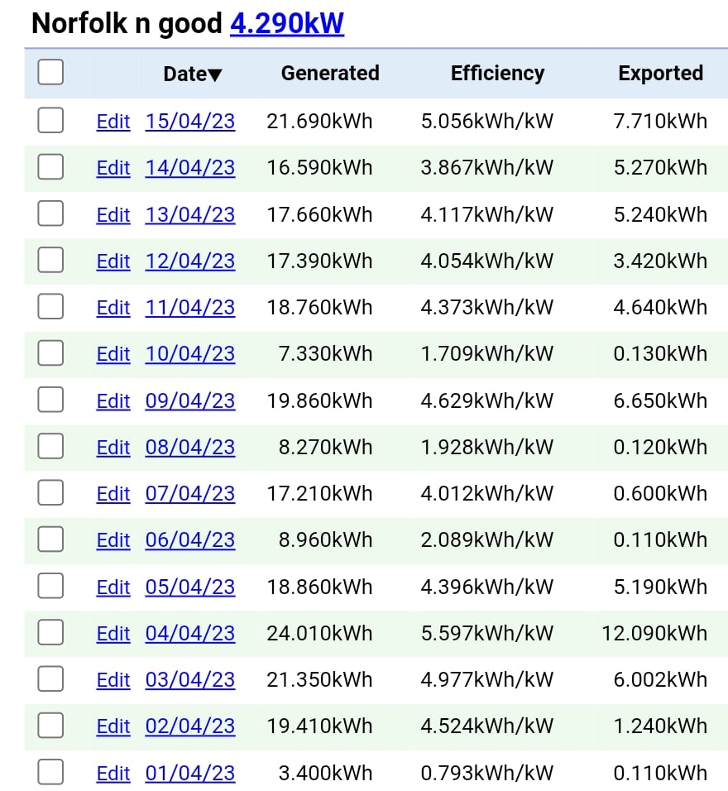728x791 pixels.
Task: Click Edit for the 06/04/23 row
Action: pos(113,539)
